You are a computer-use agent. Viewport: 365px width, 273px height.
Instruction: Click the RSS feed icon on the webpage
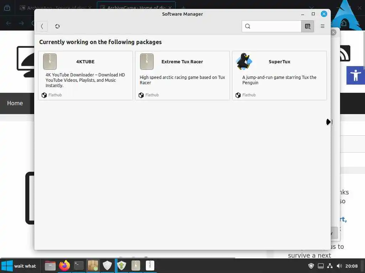[345, 53]
